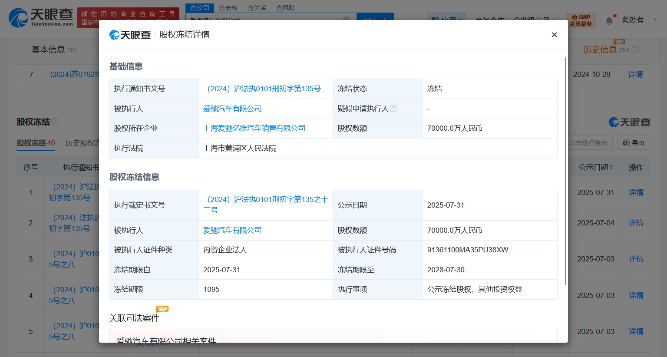Image resolution: width=667 pixels, height=357 pixels.
Task: Click 执行事项 value 公示冻结股权、其他投资权益
Action: [475, 289]
